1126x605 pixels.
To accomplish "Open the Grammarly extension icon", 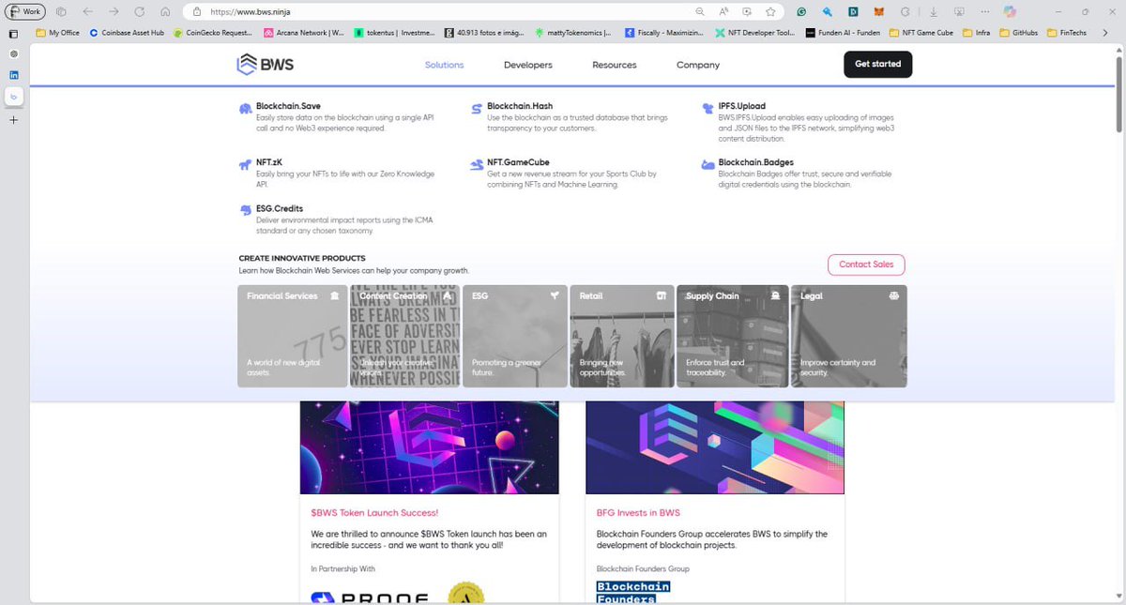I will [x=802, y=12].
